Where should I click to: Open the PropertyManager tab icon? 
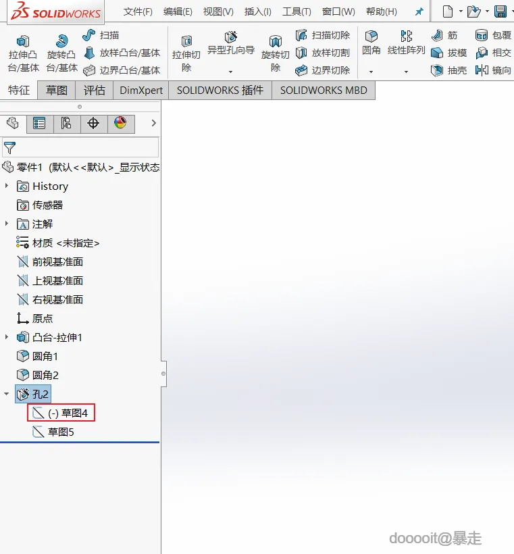click(39, 124)
